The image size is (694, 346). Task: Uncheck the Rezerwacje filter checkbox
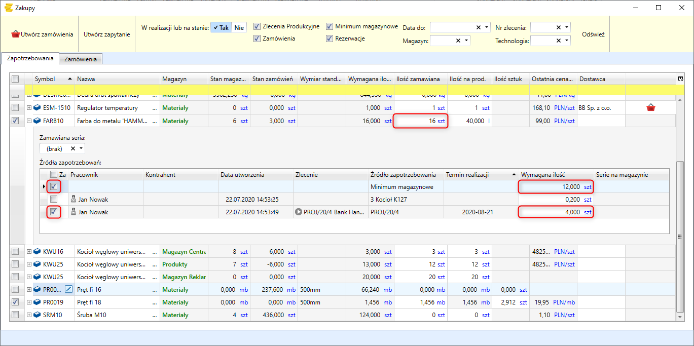pyautogui.click(x=330, y=39)
